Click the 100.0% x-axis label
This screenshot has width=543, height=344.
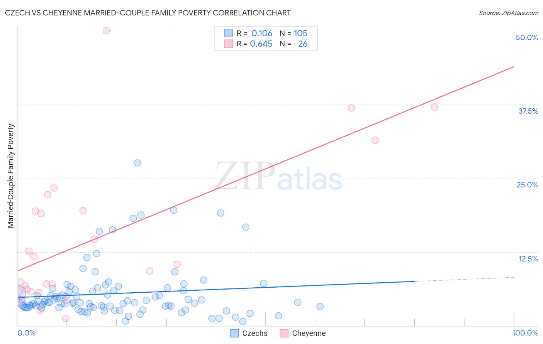[525, 333]
